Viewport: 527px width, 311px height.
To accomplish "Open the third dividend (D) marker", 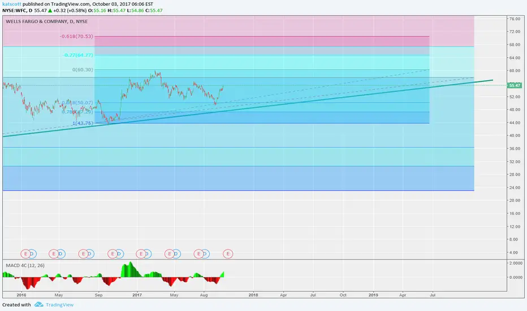I will coord(90,254).
